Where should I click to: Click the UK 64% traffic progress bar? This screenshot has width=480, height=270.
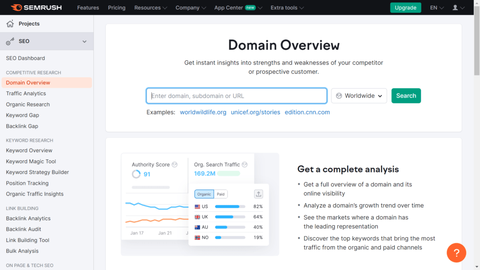230,217
